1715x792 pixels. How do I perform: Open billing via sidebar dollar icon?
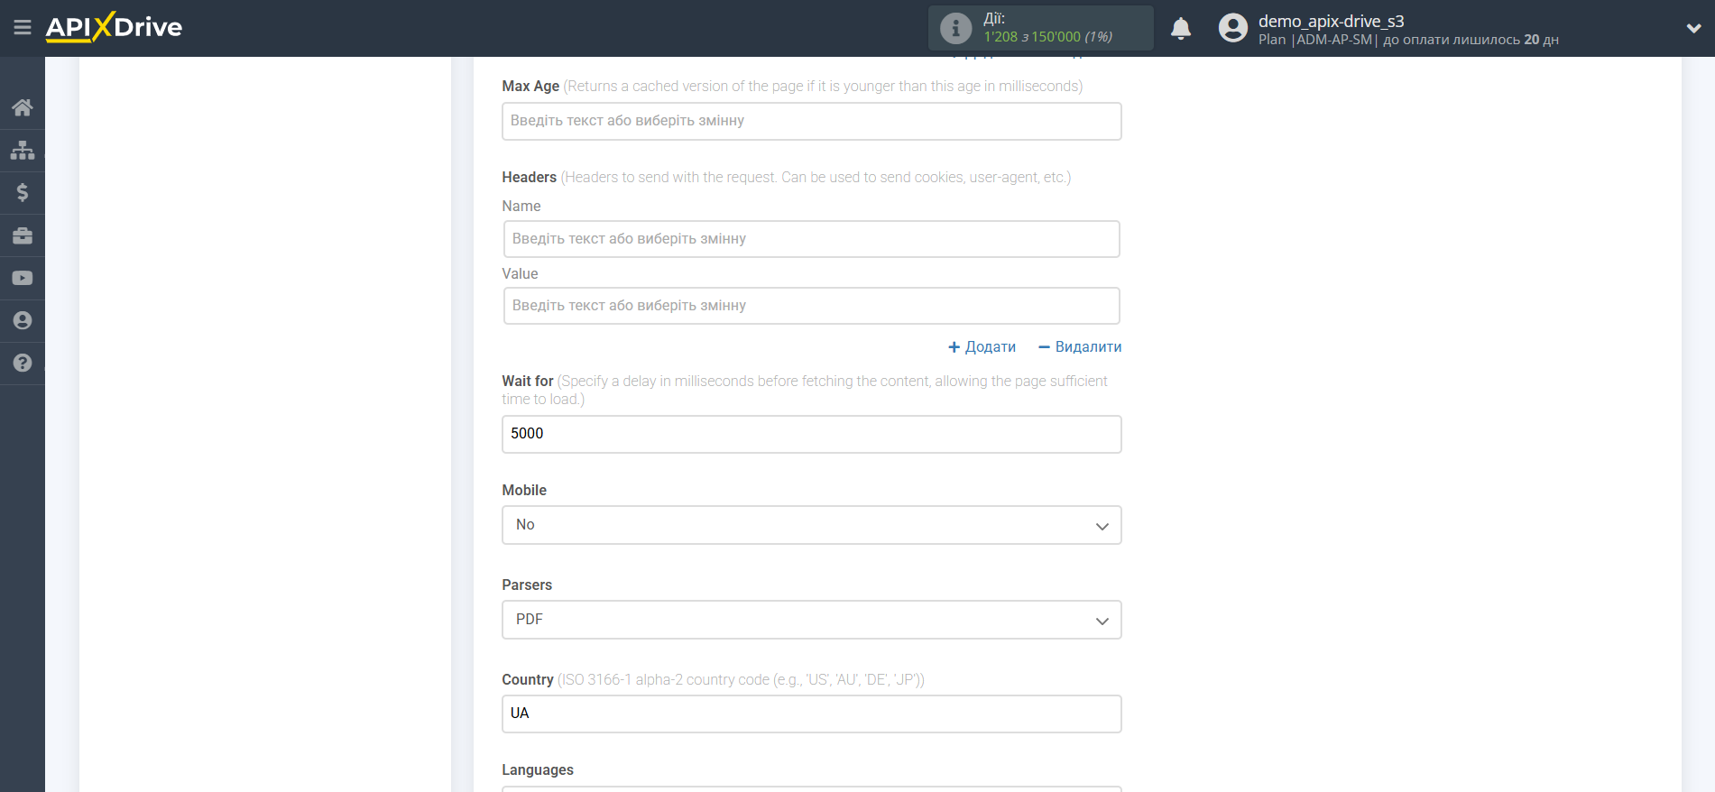coord(23,192)
